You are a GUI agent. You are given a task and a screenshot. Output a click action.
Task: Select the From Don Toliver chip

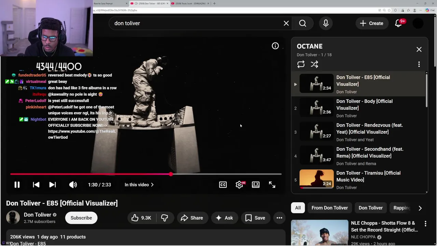point(329,208)
